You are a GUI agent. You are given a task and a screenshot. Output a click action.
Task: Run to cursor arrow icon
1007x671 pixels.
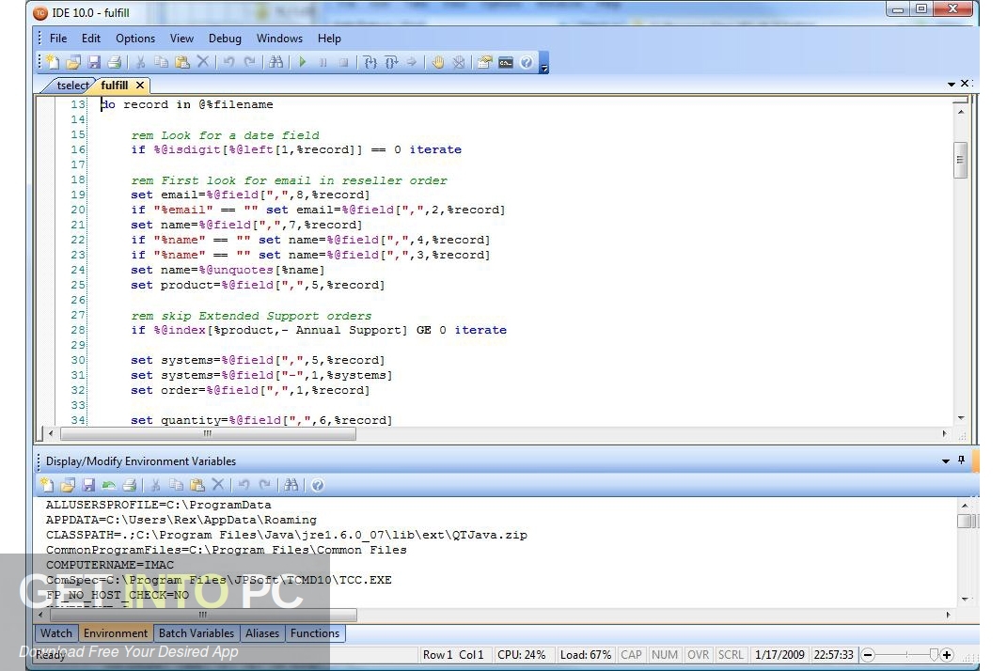click(x=412, y=62)
